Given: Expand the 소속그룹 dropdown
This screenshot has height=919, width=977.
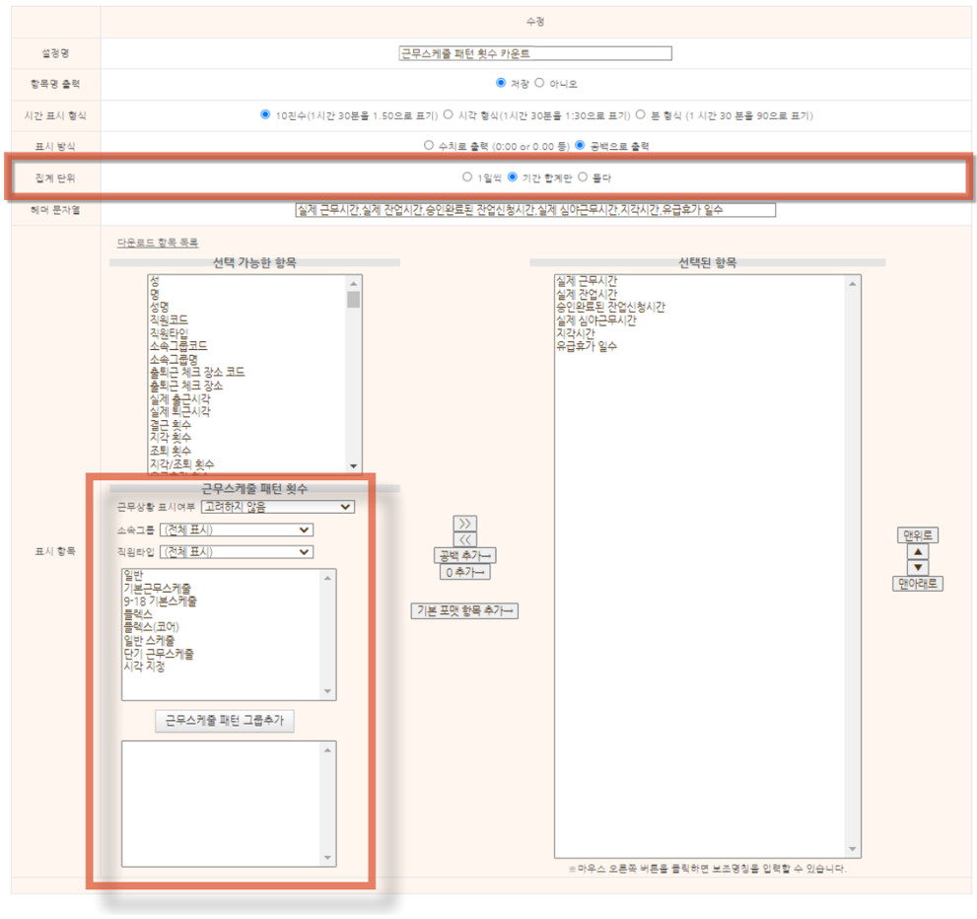Looking at the screenshot, I should 237,530.
